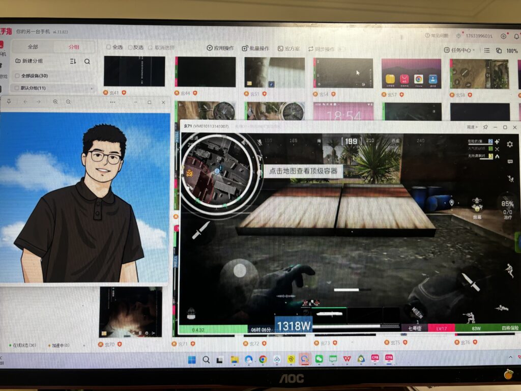Open the 100% zoom dropdown
This screenshot has height=391, width=521.
(512, 50)
